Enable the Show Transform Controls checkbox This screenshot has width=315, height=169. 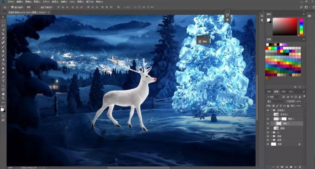click(39, 7)
